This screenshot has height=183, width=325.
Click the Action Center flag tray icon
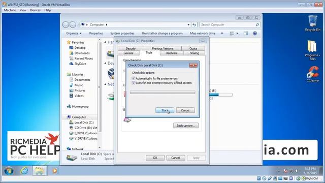[285, 171]
